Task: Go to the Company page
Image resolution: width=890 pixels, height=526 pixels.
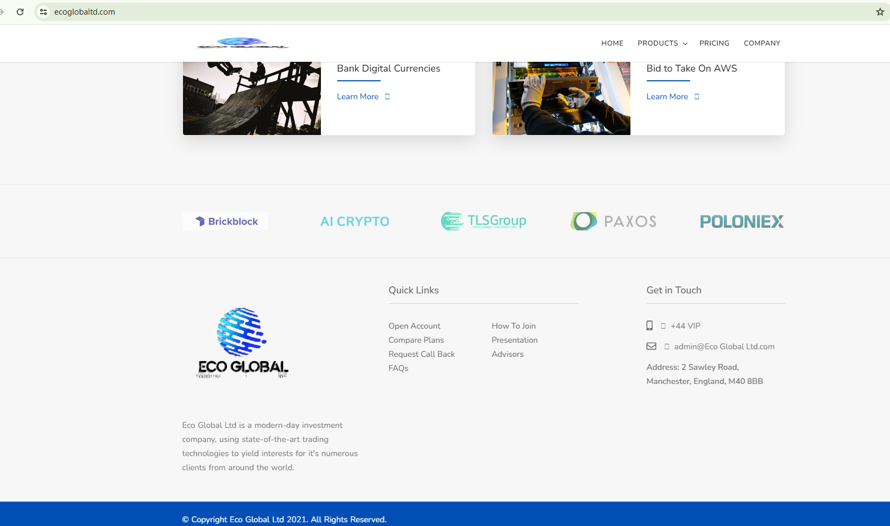Action: click(761, 43)
